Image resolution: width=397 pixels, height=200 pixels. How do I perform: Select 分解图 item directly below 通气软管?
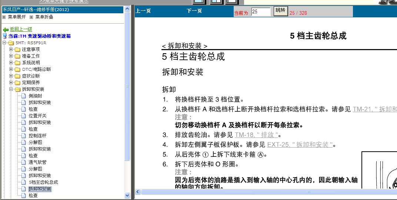pos(36,169)
